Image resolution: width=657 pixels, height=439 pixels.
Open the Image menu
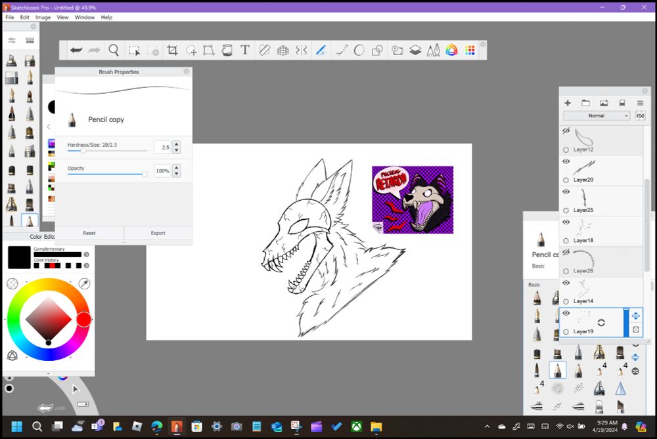[43, 17]
